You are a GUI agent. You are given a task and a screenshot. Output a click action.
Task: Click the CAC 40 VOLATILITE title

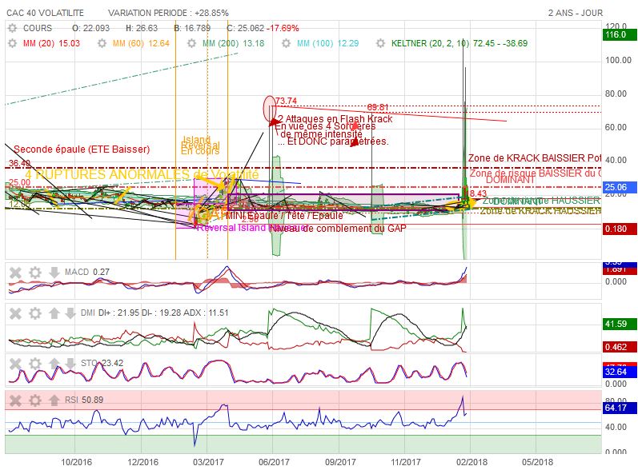pyautogui.click(x=45, y=13)
